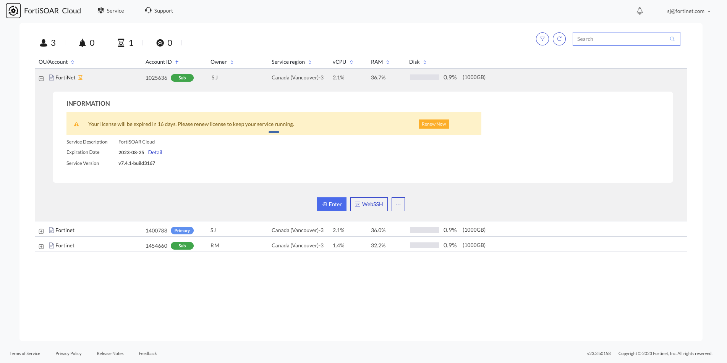This screenshot has width=727, height=363.
Task: Click the Renew Now button
Action: click(434, 124)
